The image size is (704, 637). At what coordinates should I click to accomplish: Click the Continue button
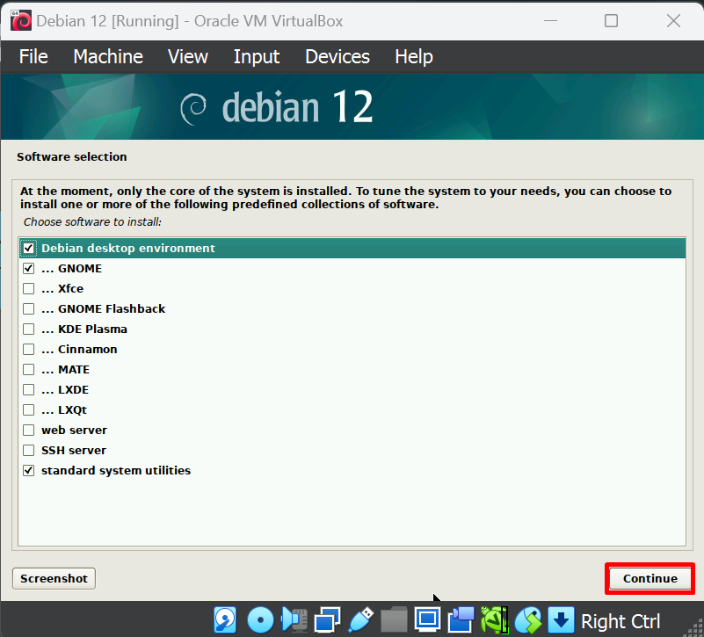tap(650, 579)
